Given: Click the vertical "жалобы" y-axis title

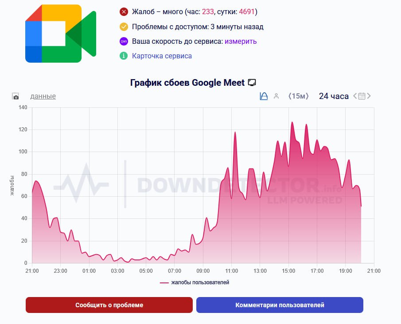Looking at the screenshot, I should tap(12, 186).
